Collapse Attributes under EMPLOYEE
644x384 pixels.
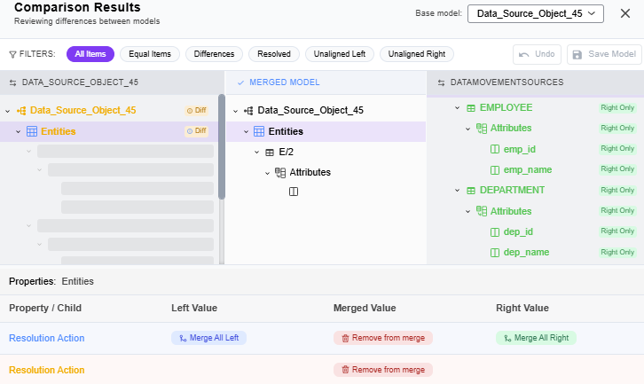(x=467, y=129)
